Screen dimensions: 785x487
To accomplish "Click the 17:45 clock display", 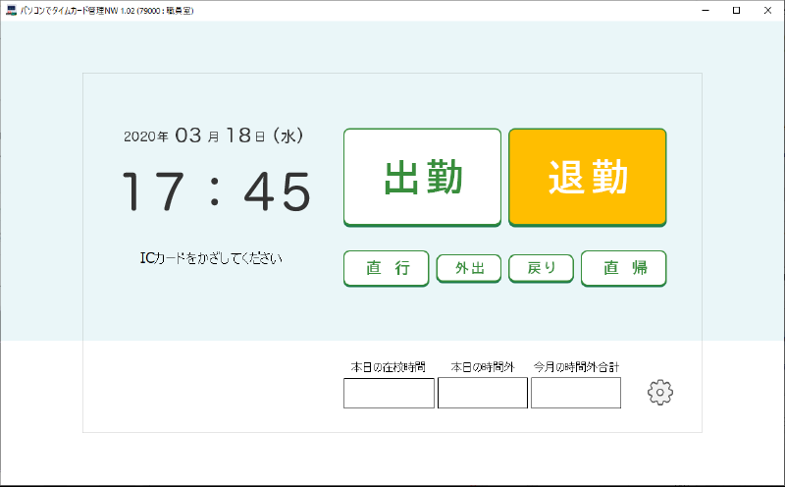I will 216,191.
